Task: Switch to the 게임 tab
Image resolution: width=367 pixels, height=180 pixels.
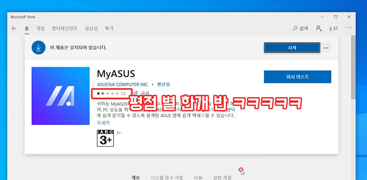Action: (x=40, y=28)
